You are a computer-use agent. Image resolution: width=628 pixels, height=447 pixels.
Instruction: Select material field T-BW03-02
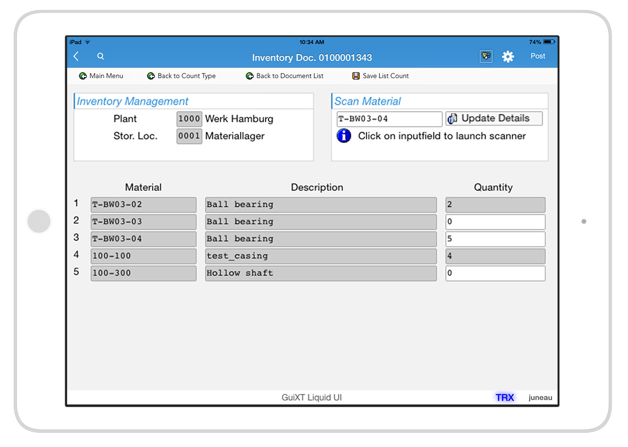143,205
